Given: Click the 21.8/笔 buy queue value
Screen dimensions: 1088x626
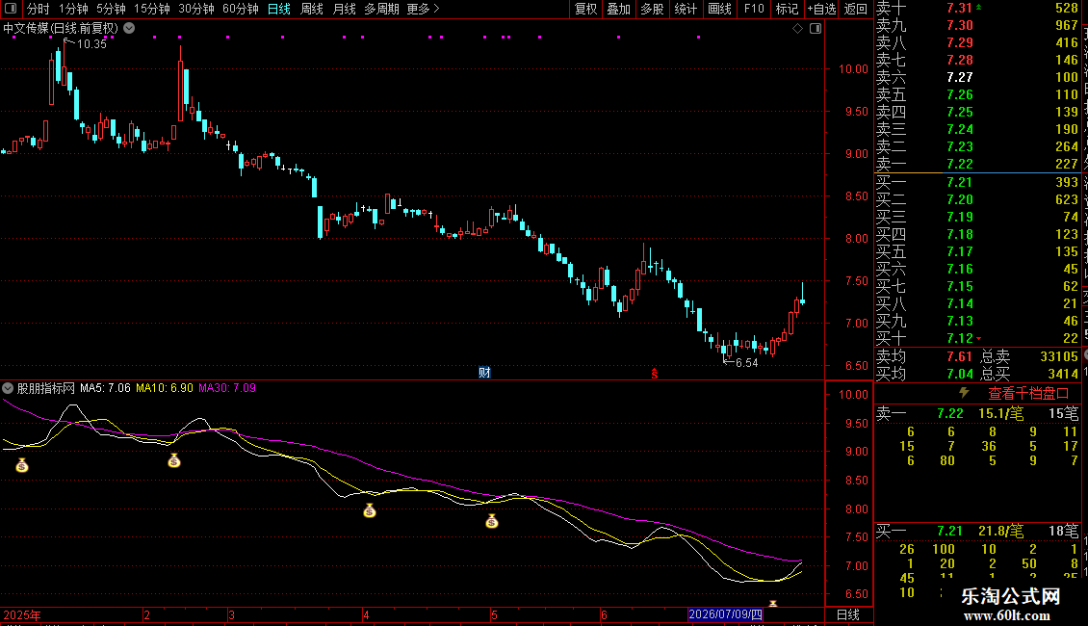Looking at the screenshot, I should pyautogui.click(x=1000, y=531).
